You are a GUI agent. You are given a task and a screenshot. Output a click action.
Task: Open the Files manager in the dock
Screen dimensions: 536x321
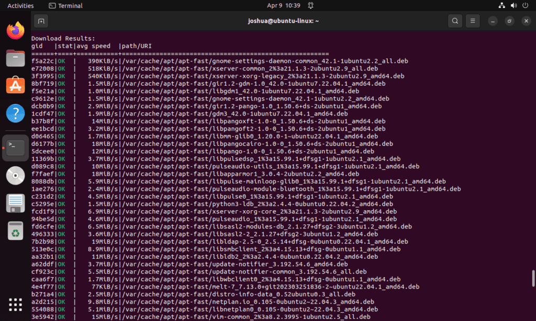coord(15,58)
